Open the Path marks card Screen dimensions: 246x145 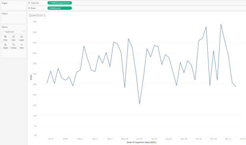click(22, 46)
